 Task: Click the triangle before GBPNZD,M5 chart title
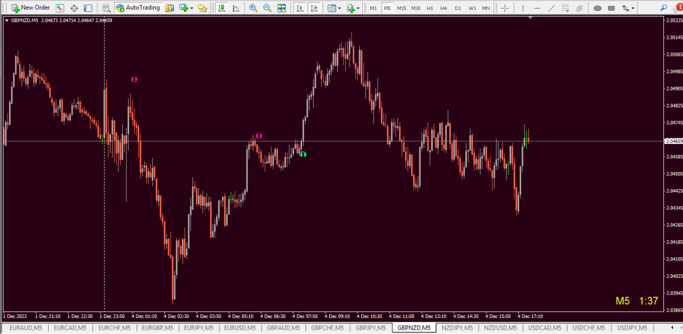[x=6, y=20]
